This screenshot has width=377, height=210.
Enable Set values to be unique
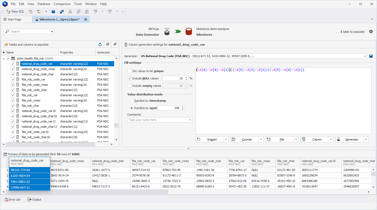click(x=129, y=71)
